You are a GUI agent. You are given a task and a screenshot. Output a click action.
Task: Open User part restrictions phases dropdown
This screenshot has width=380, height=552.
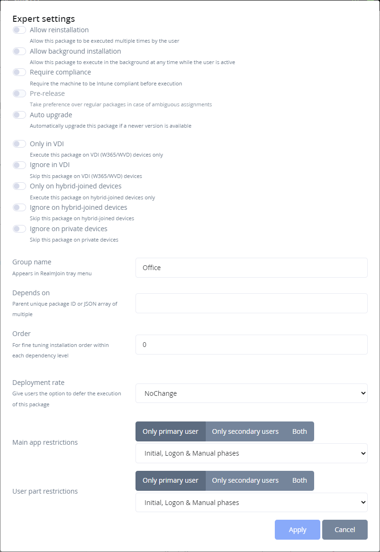click(251, 502)
